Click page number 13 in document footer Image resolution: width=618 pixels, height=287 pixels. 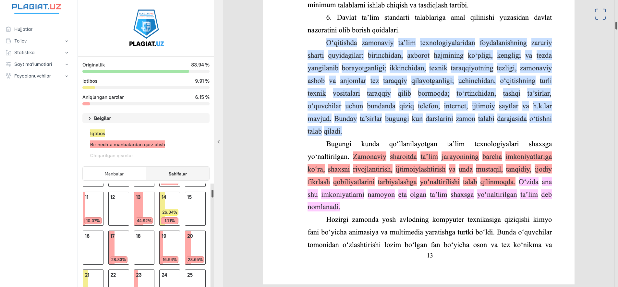[x=430, y=256]
